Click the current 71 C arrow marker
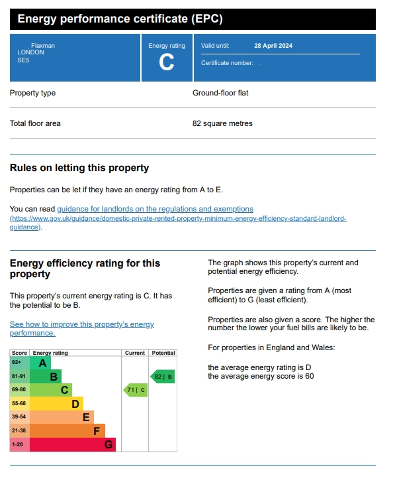393x502 pixels. pyautogui.click(x=136, y=390)
